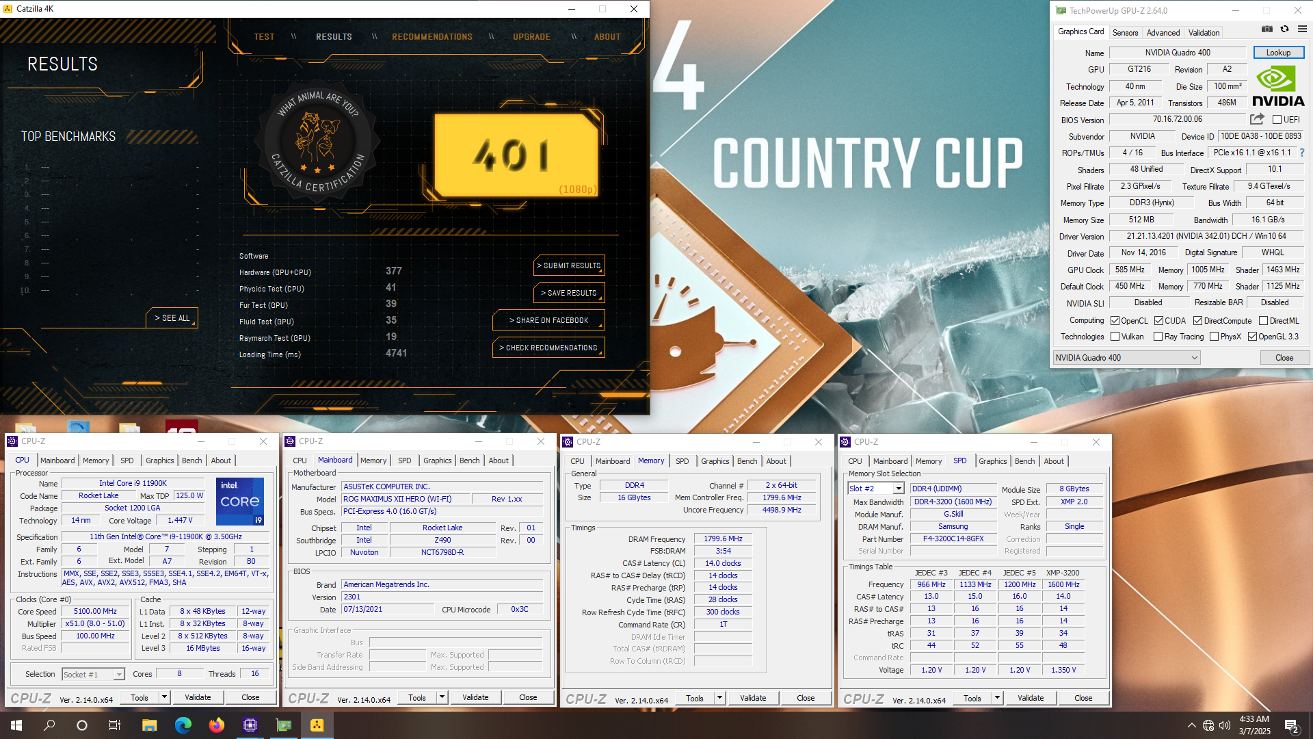The height and width of the screenshot is (739, 1313).
Task: Toggle the Vulkan checkbox
Action: 1115,336
